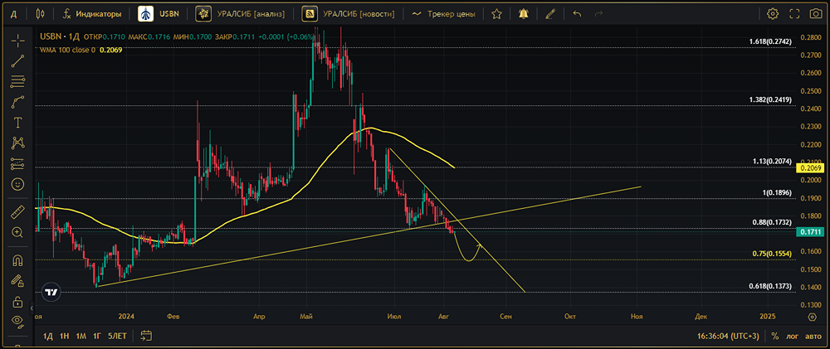
Task: Toggle lock all drawing tools
Action: tap(17, 301)
